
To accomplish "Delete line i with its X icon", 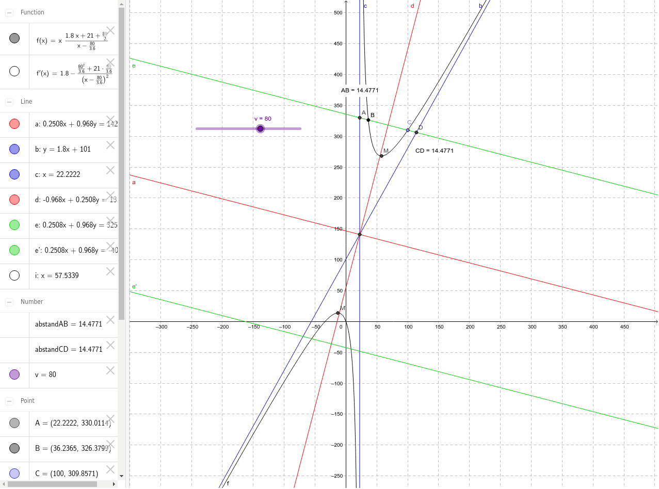I will (x=110, y=271).
